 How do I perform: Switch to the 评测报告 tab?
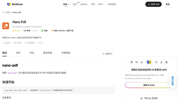(66, 53)
